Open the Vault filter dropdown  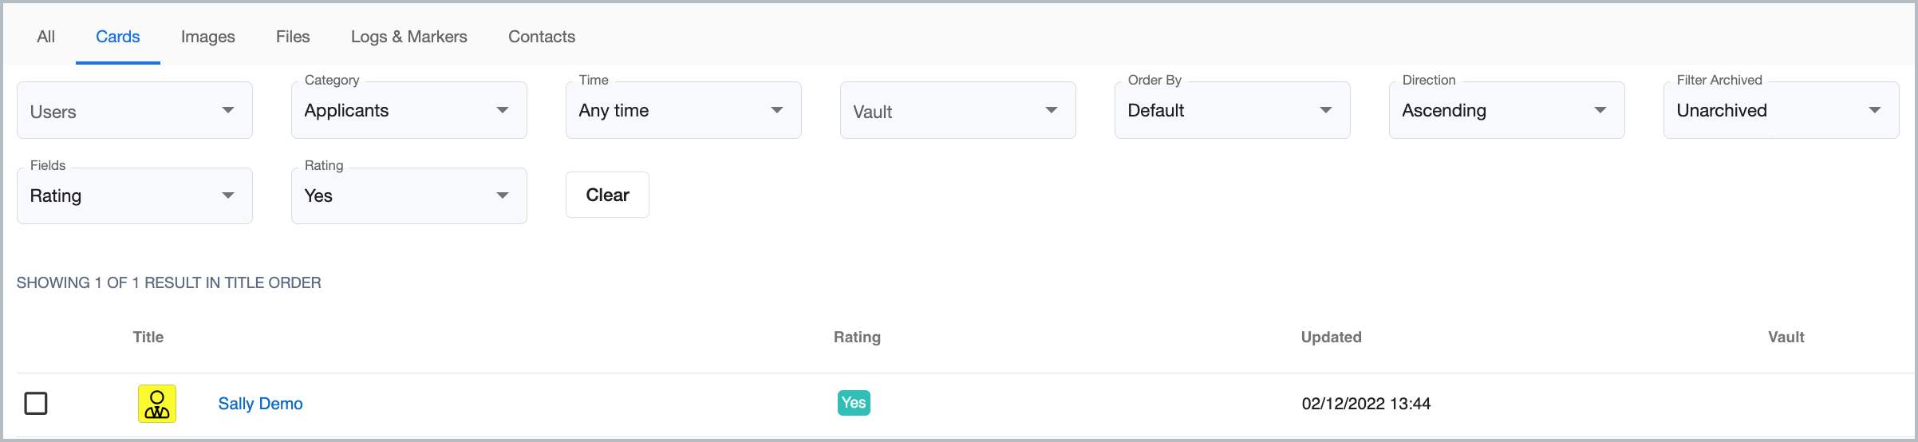tap(958, 110)
